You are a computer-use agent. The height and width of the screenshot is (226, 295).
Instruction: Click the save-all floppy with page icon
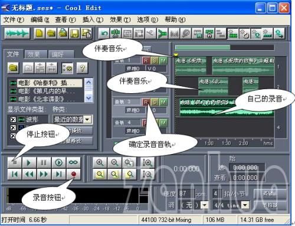coord(86,34)
